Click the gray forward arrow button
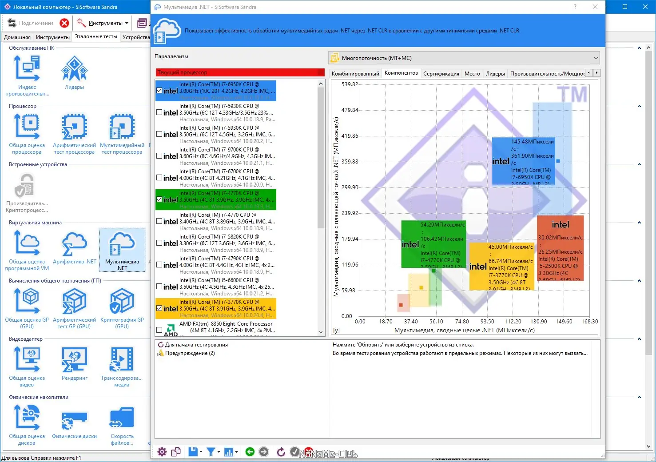Image resolution: width=656 pixels, height=462 pixels. (x=264, y=452)
